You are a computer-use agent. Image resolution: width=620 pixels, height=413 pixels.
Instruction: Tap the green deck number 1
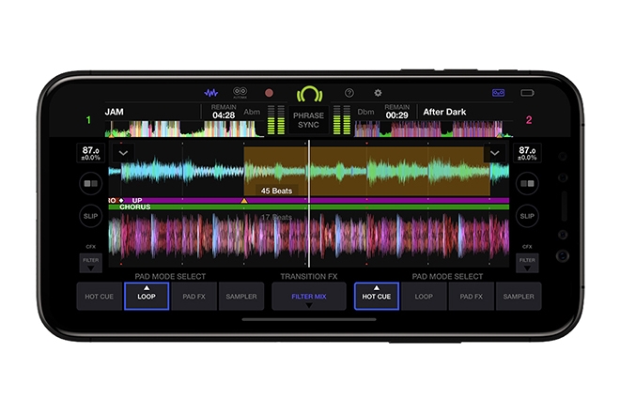click(x=88, y=120)
